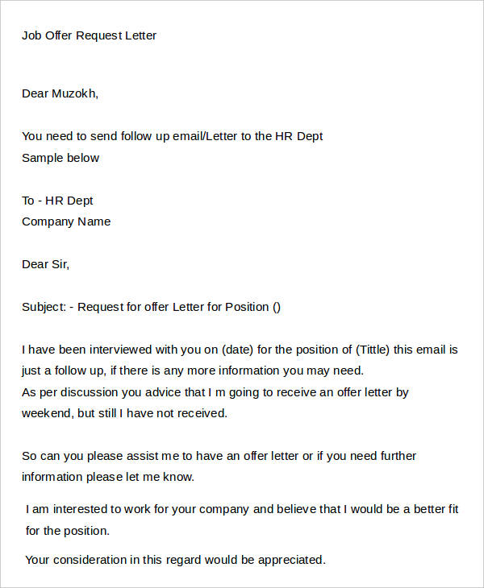
Task: Click the 'just a follow up' line
Action: (193, 371)
